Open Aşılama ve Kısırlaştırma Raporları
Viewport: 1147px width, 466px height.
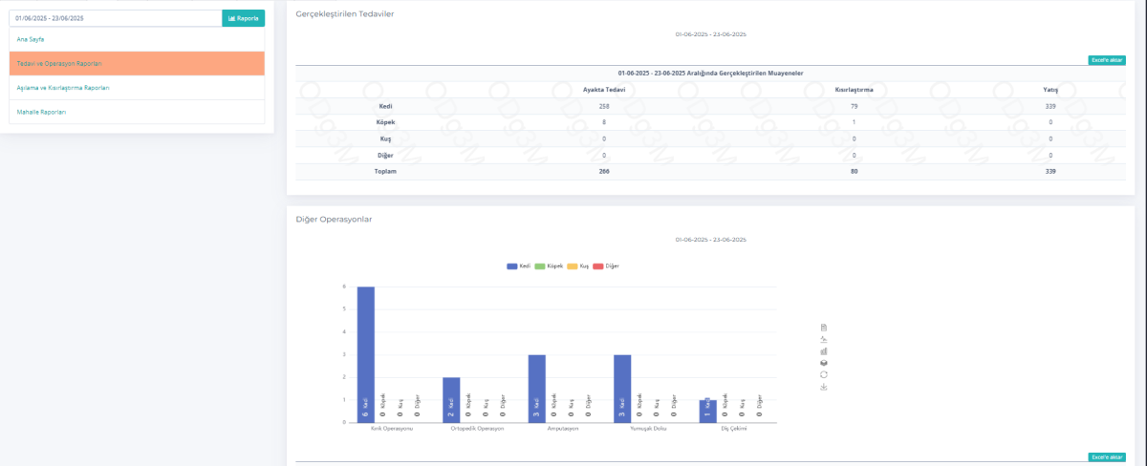(x=63, y=88)
